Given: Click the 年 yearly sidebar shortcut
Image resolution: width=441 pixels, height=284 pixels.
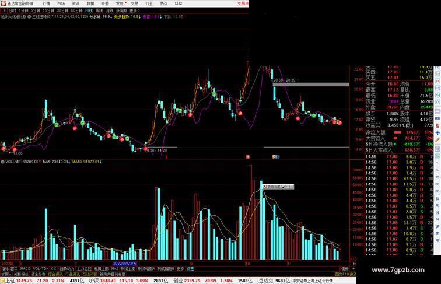Looking at the screenshot, I should point(437,240).
